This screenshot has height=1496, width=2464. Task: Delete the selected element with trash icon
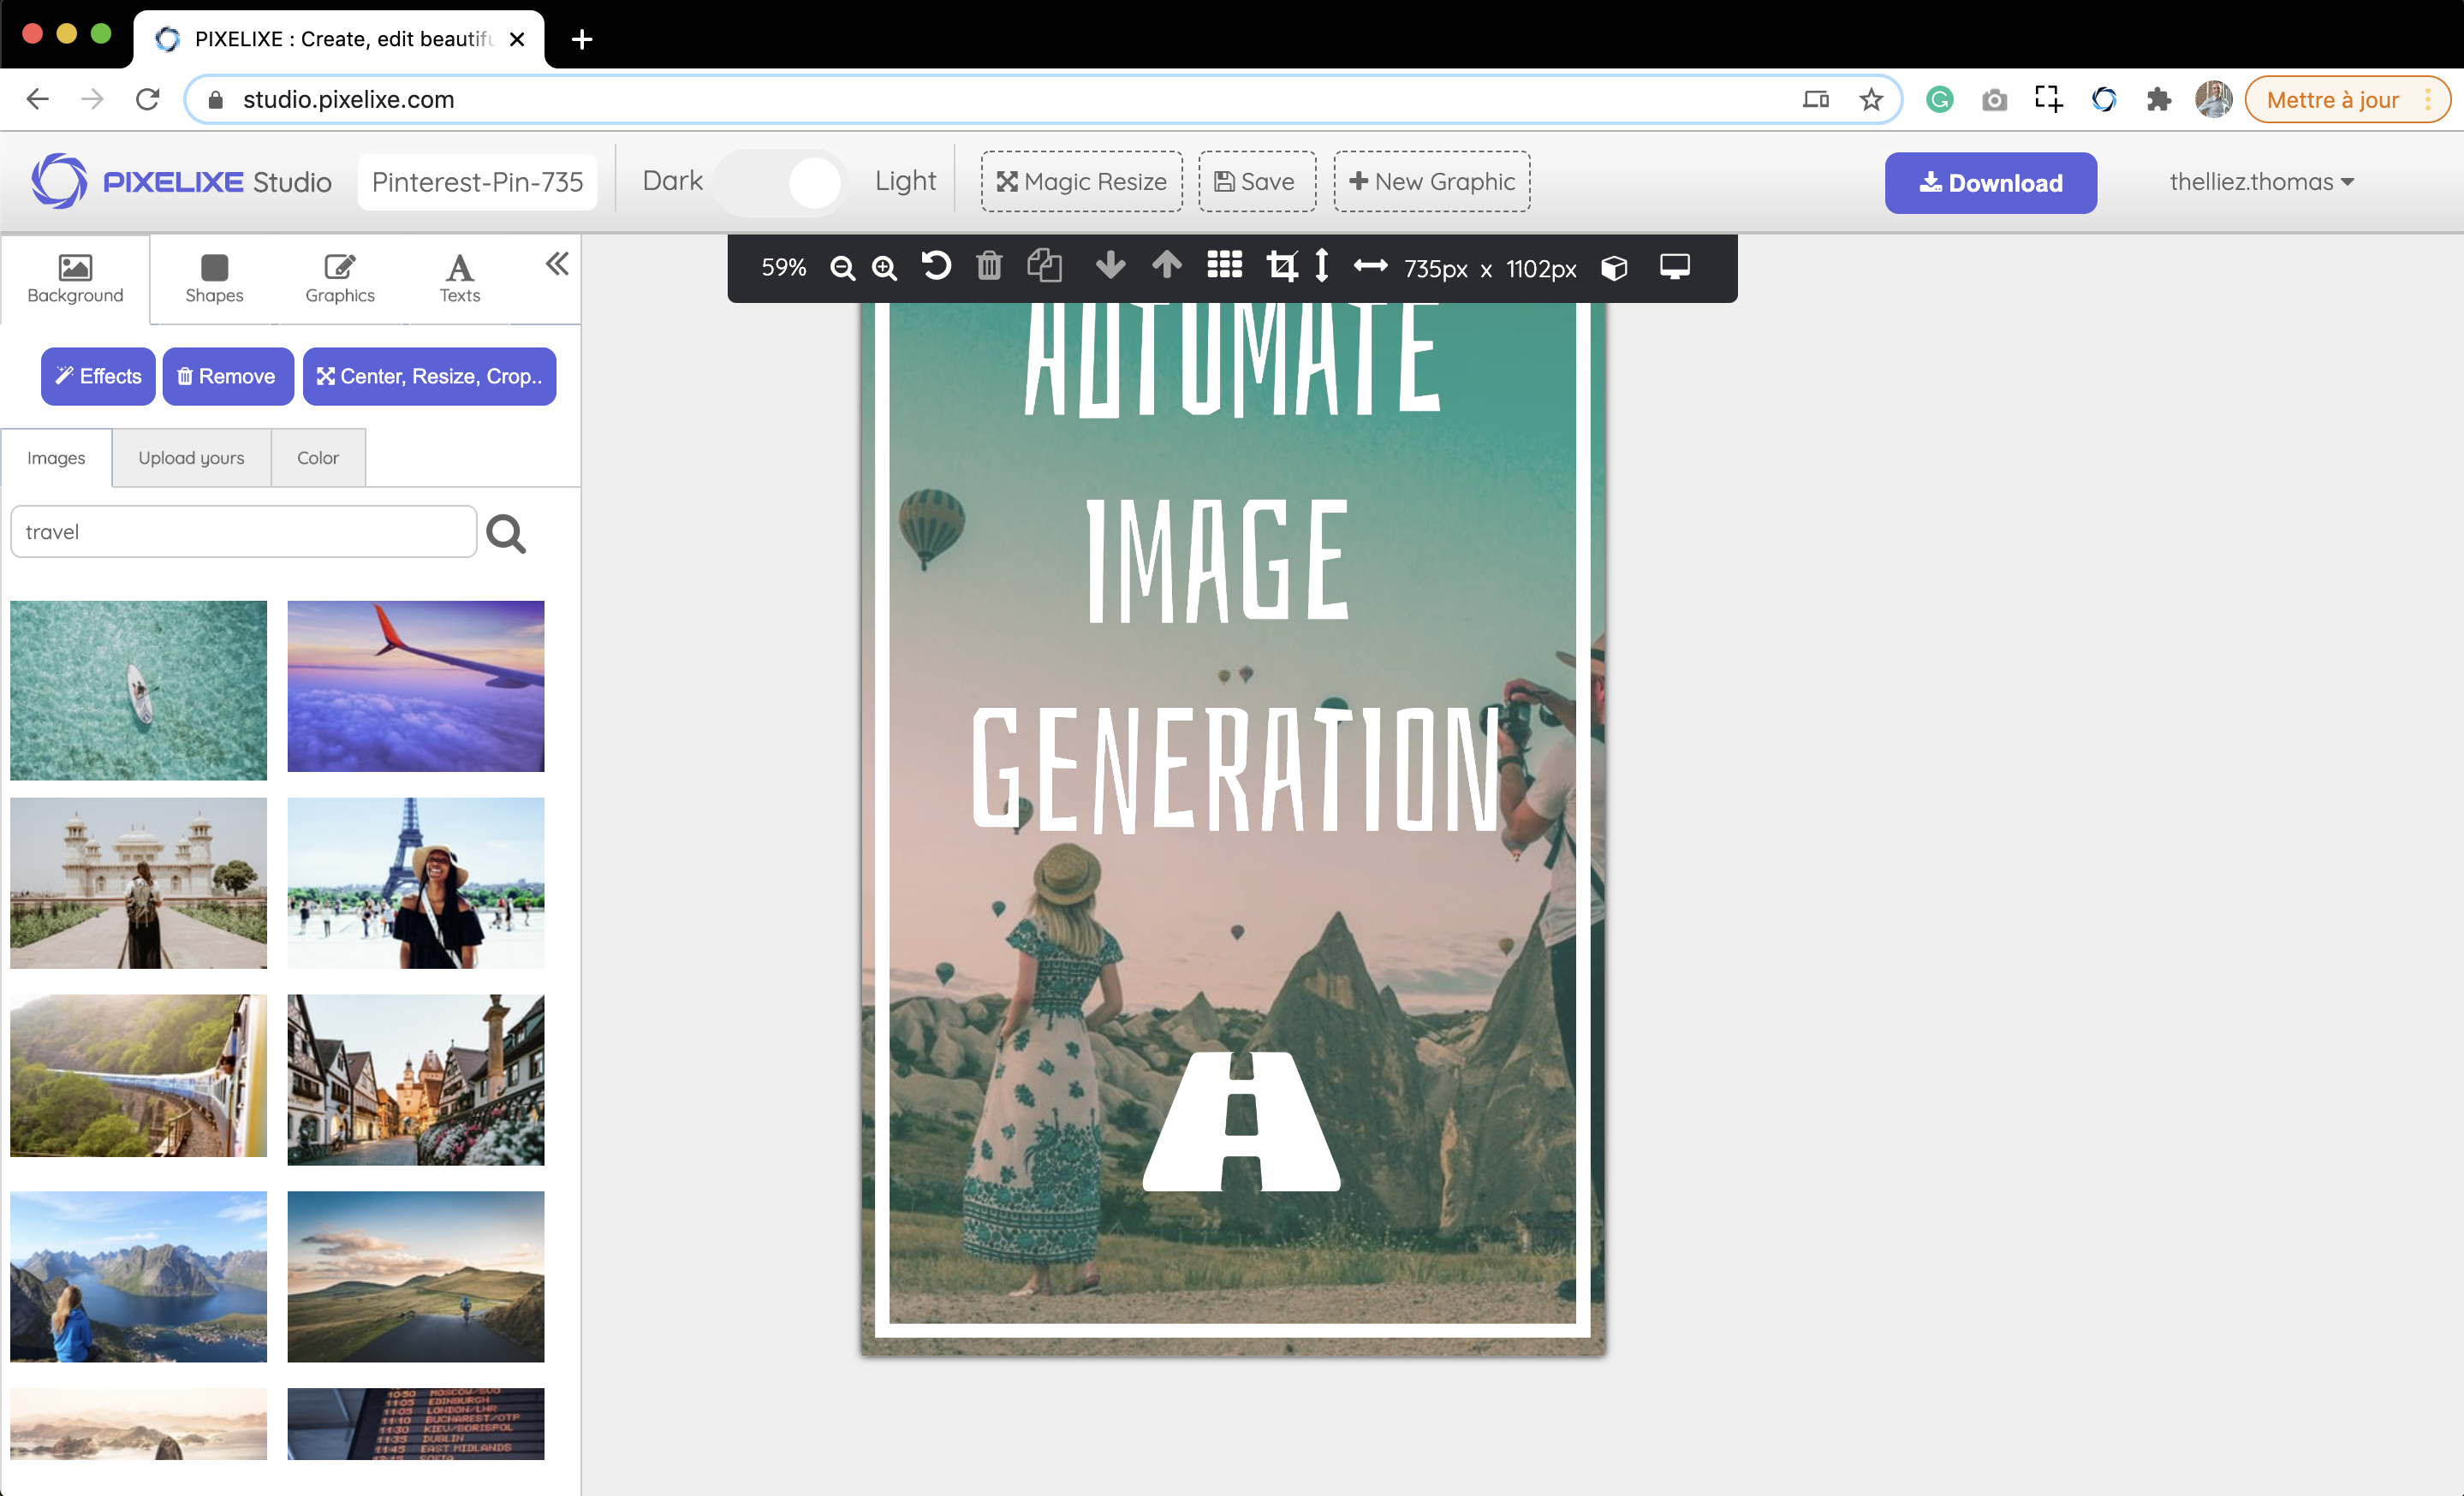[989, 267]
